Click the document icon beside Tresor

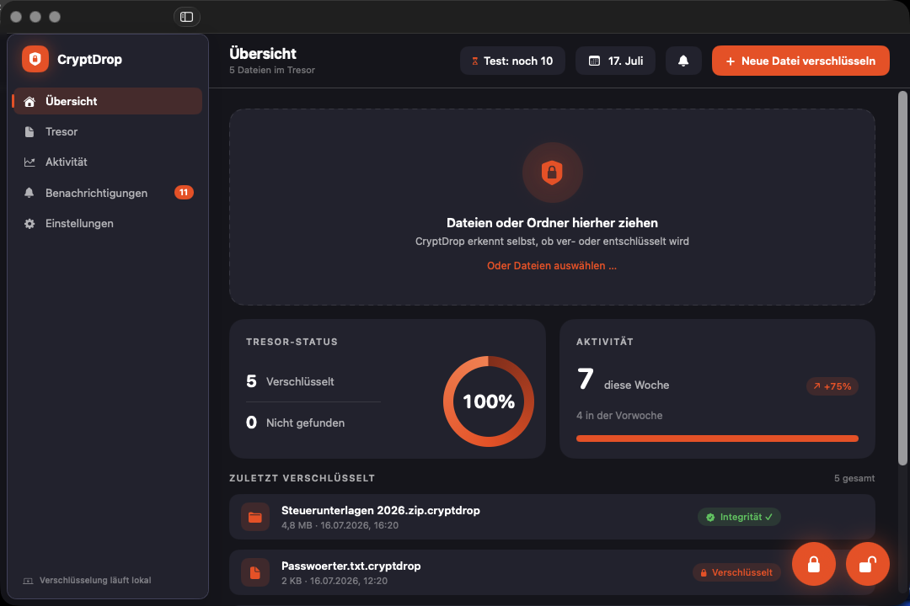pyautogui.click(x=29, y=131)
